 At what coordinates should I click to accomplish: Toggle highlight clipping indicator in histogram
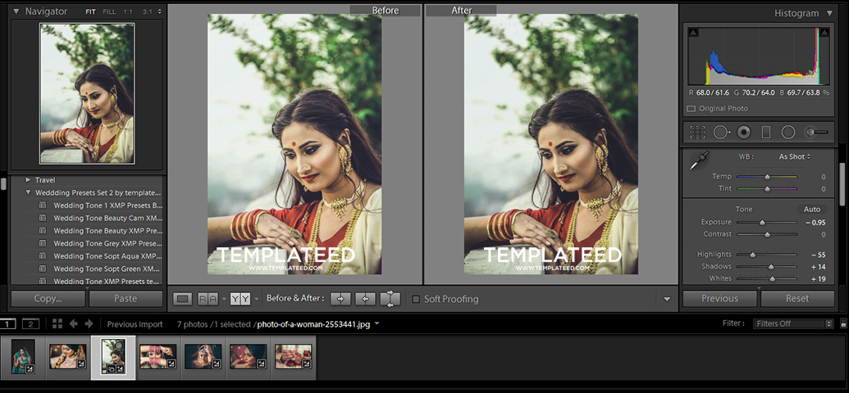point(824,33)
